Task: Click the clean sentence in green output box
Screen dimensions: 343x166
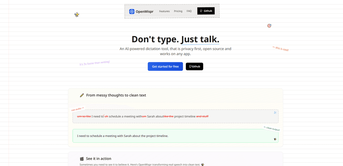Action: [123, 136]
